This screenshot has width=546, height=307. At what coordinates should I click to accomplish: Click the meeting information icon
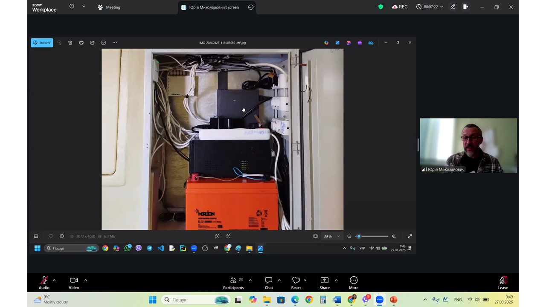[72, 6]
